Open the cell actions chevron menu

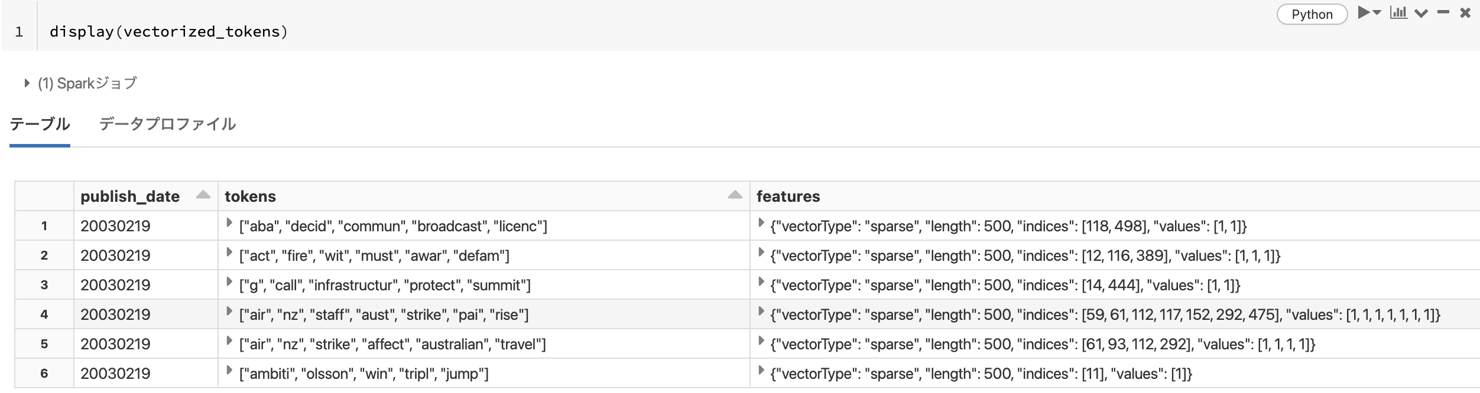click(1421, 13)
